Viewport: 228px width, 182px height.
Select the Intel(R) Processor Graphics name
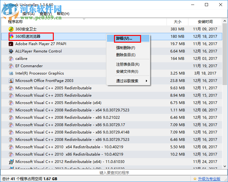click(x=40, y=73)
